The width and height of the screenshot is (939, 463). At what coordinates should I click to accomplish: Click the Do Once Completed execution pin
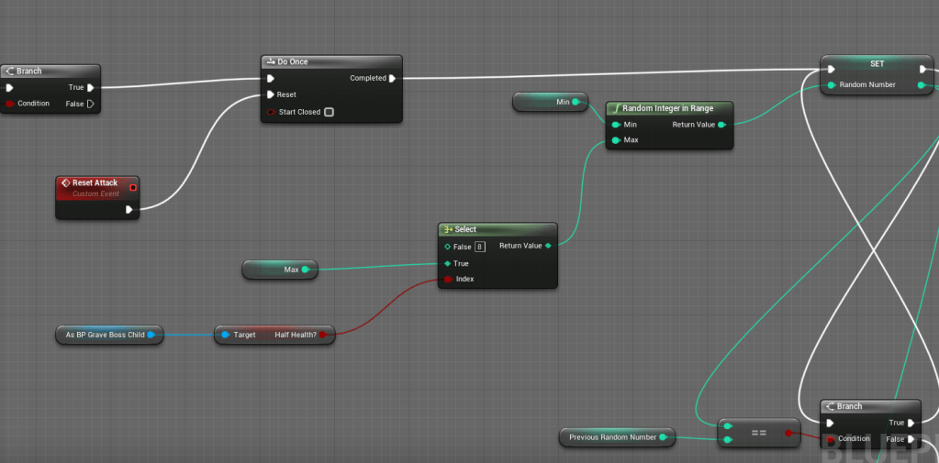[x=392, y=78]
